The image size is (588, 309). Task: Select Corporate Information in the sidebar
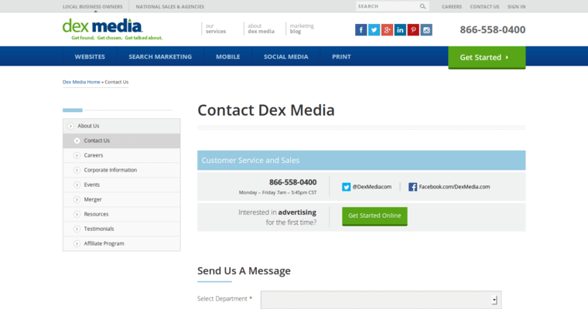click(121, 170)
